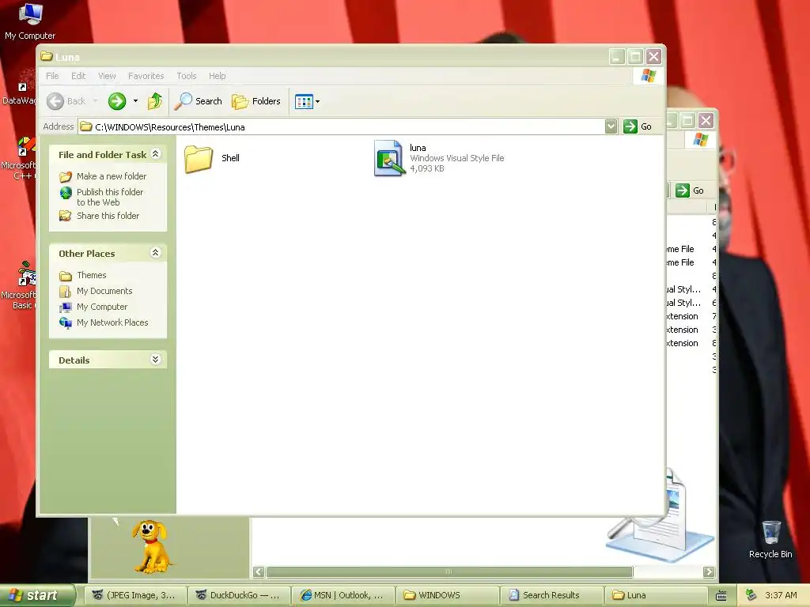
Task: Expand the Details panel
Action: tap(156, 360)
